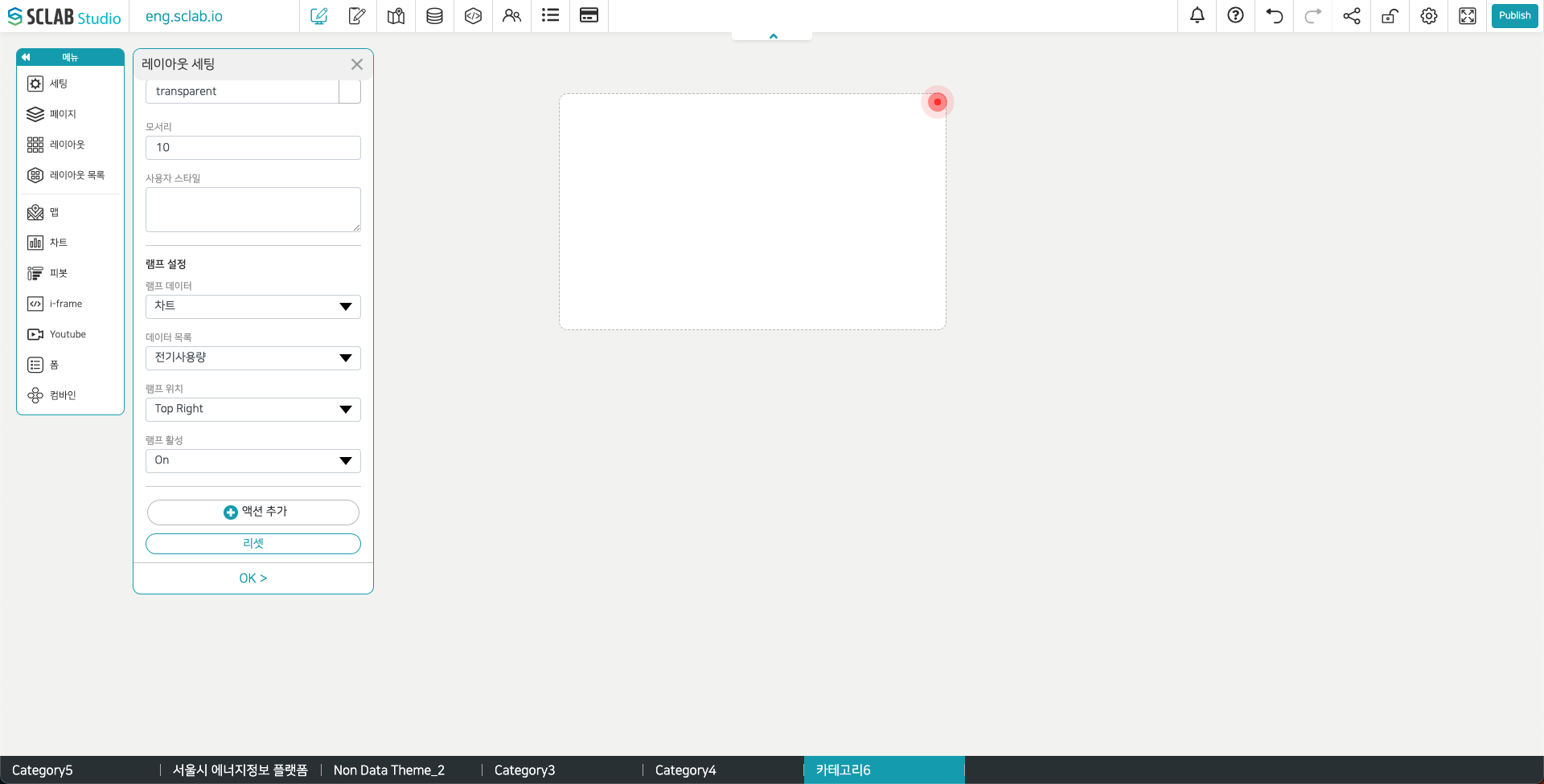Toggle fullscreen view icon
Viewport: 1544px width, 784px height.
point(1468,16)
